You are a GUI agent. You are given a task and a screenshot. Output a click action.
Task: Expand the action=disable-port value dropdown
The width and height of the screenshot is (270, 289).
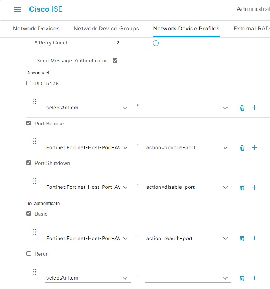point(187,187)
